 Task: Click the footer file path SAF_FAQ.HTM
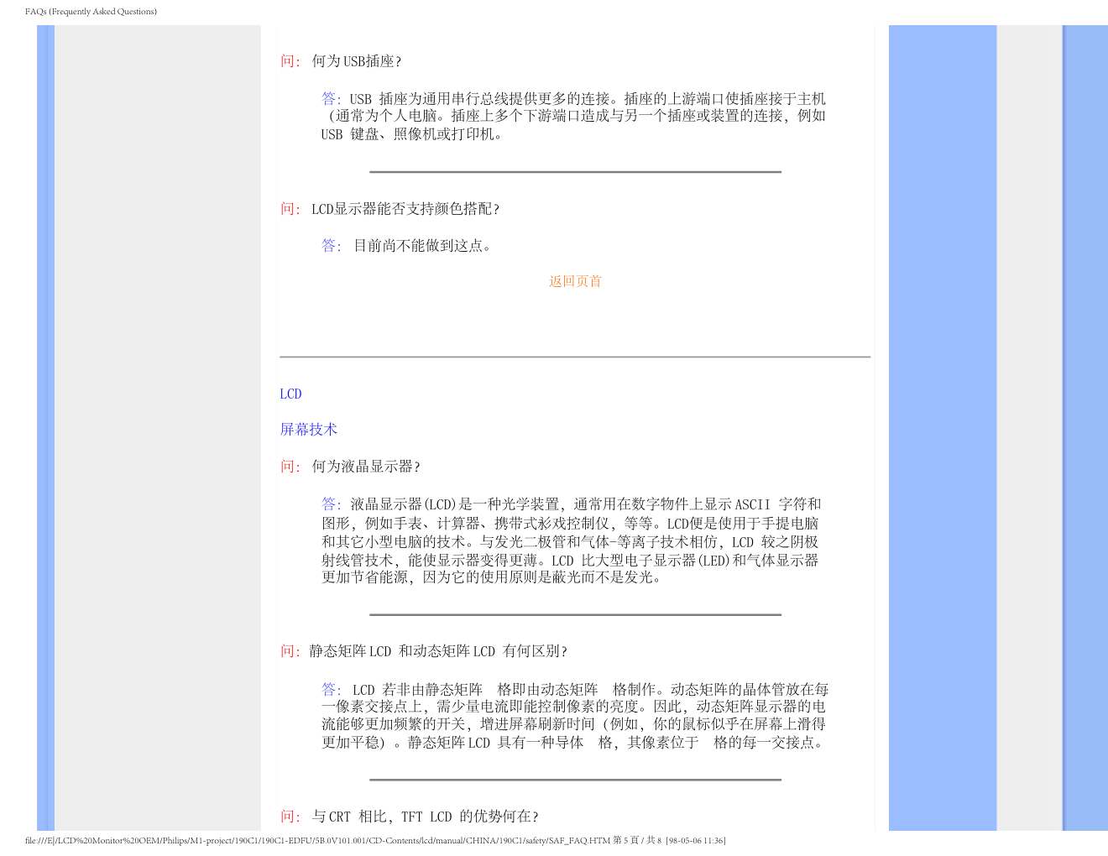[375, 840]
